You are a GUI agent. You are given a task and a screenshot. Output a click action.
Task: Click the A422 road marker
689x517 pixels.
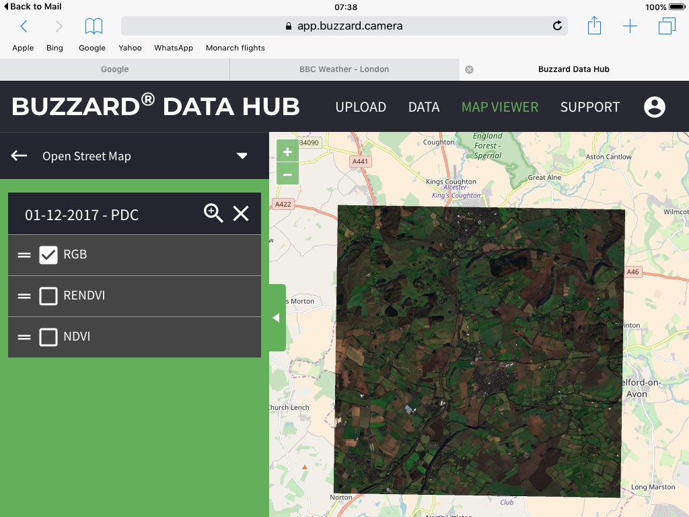click(283, 205)
